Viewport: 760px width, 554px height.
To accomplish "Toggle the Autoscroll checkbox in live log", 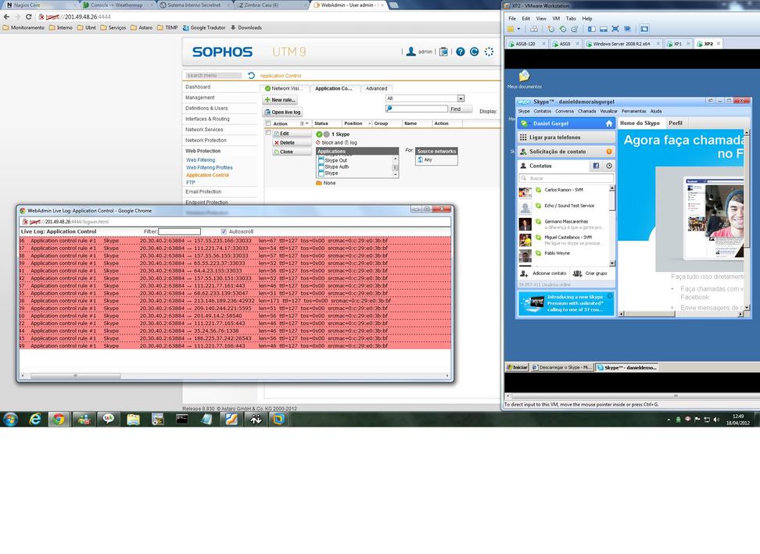I will 224,231.
